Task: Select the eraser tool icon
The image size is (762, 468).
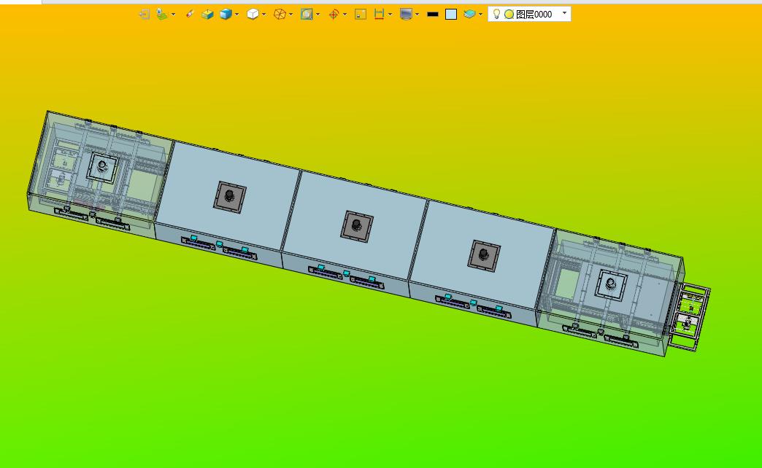Action: [x=190, y=15]
